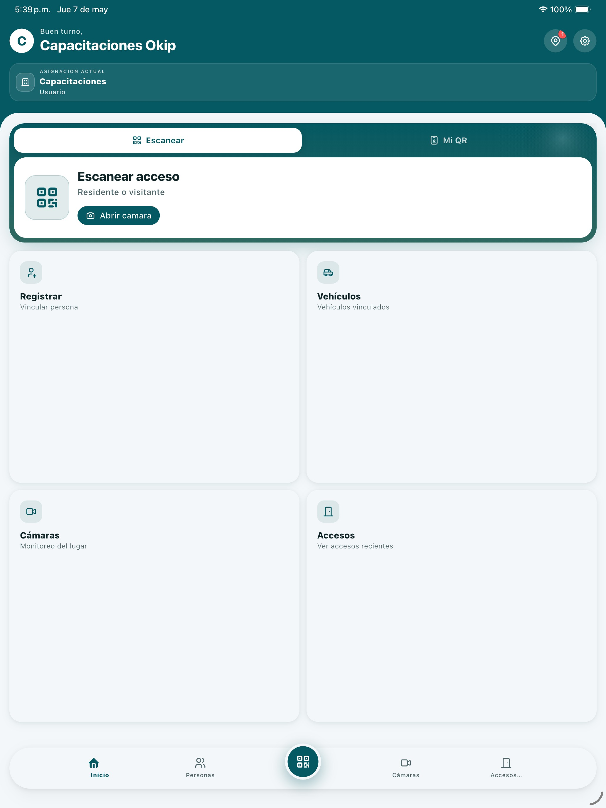Tap the Escanear acceso title text
Viewport: 606px width, 808px height.
128,176
